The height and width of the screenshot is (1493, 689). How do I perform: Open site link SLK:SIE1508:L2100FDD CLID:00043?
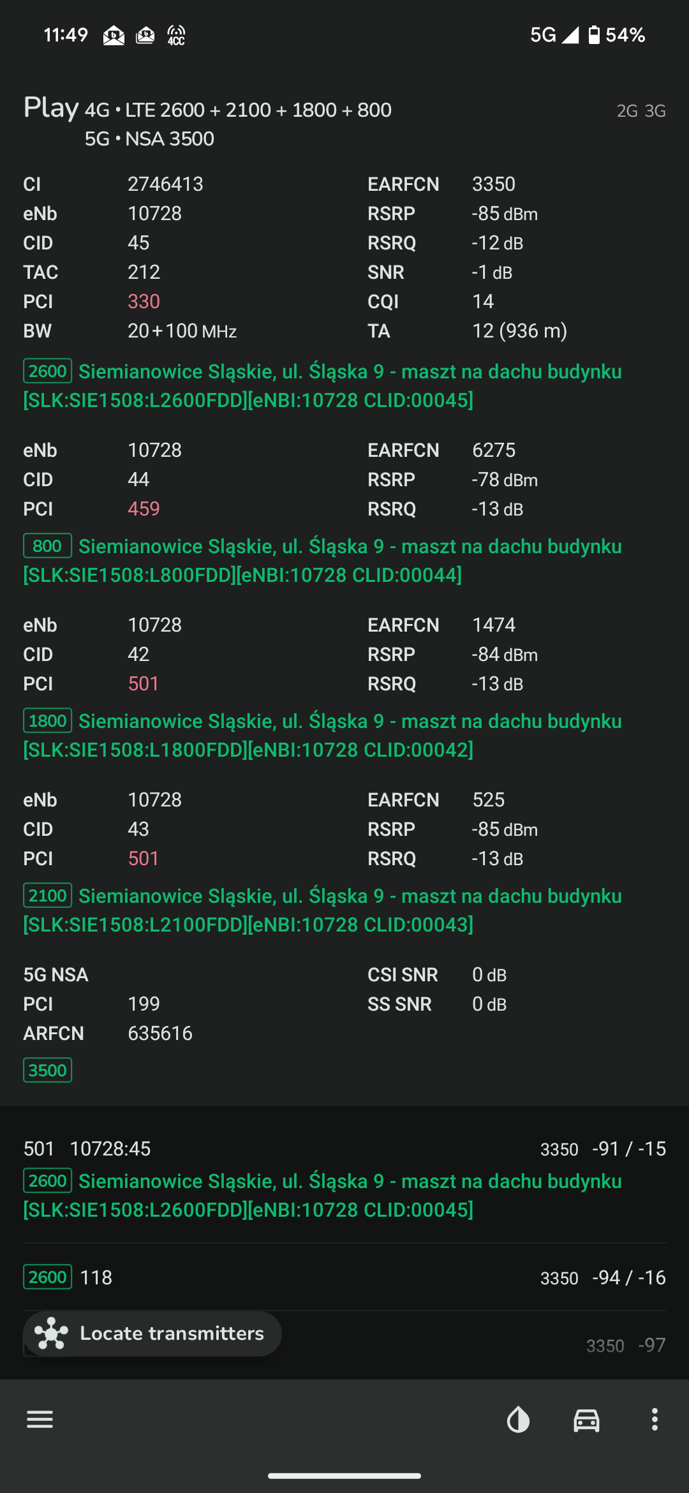[x=248, y=925]
